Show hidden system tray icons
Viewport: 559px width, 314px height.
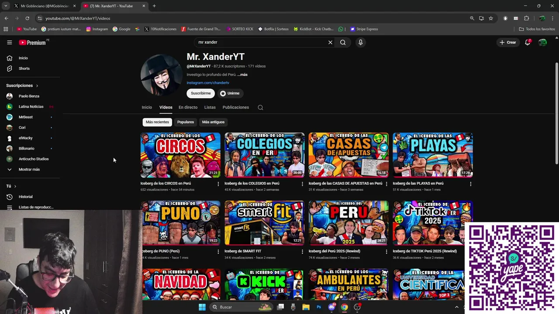(x=457, y=307)
